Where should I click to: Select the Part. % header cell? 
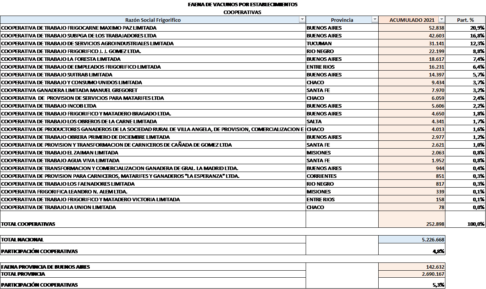click(x=465, y=20)
